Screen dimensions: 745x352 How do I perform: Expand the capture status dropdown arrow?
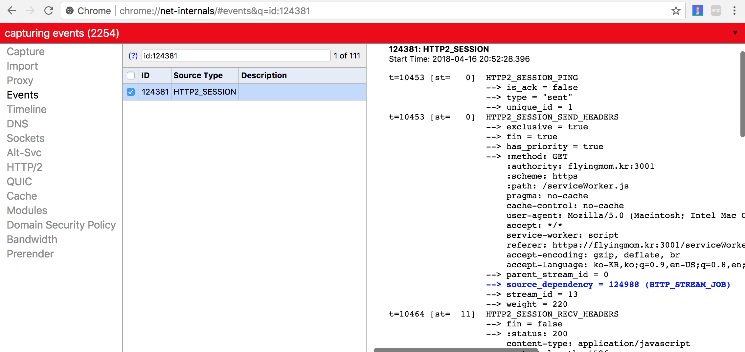[735, 33]
